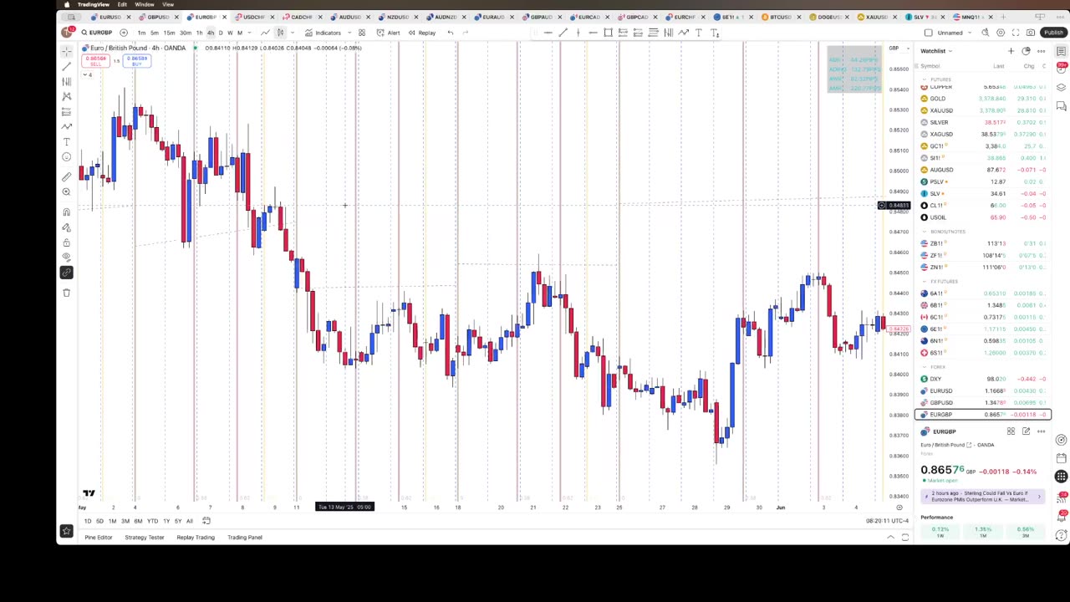Click the favorites star icon at bottom left

(66, 531)
